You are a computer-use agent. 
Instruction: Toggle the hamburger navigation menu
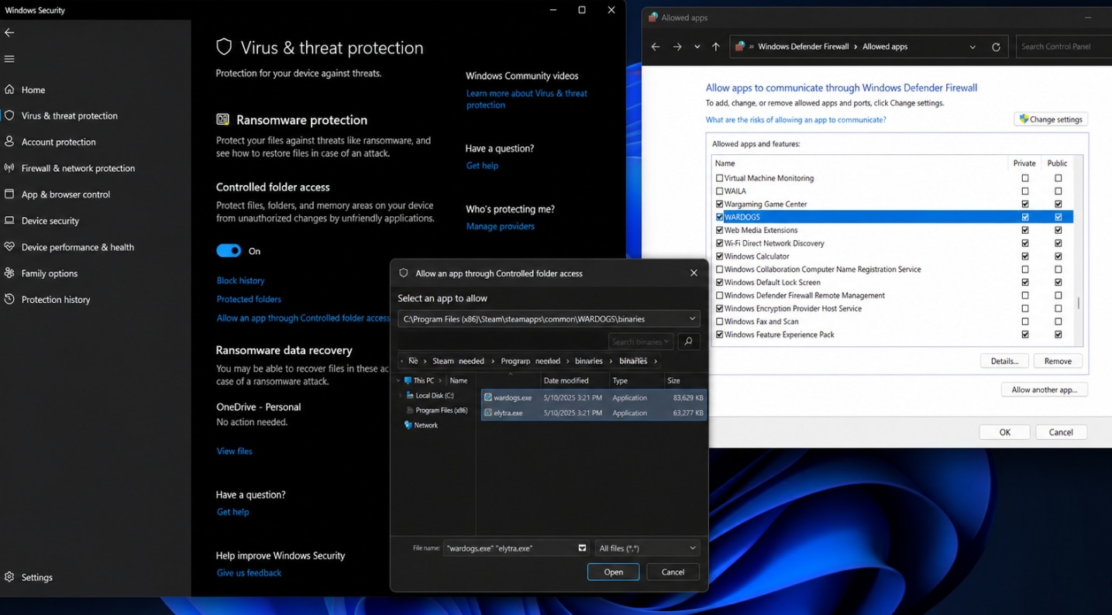pos(9,59)
